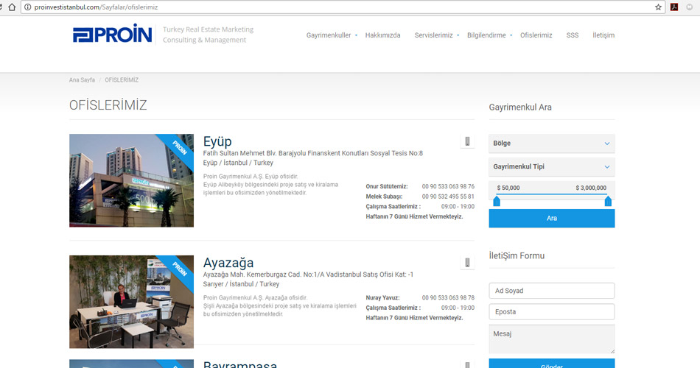Click the Eyüp address line text

(313, 153)
